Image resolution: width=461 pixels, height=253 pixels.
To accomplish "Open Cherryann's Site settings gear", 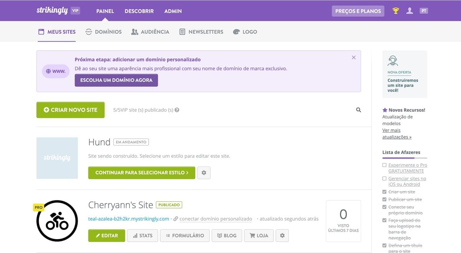I will pyautogui.click(x=282, y=235).
